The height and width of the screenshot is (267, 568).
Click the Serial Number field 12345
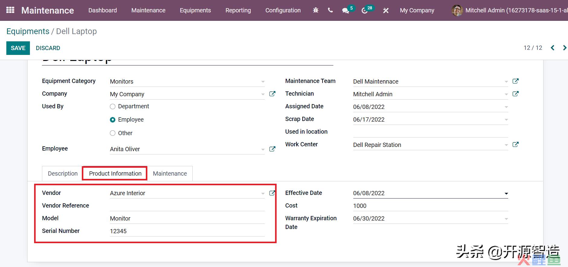tap(187, 231)
